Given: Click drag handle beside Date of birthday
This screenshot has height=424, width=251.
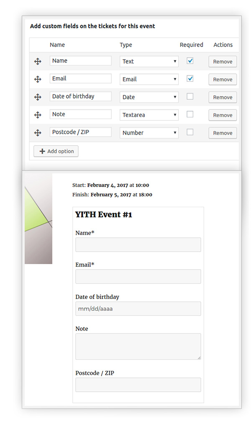Looking at the screenshot, I should (38, 97).
